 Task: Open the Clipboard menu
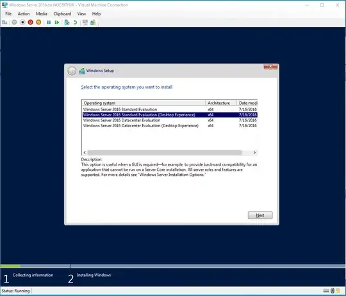pos(62,13)
